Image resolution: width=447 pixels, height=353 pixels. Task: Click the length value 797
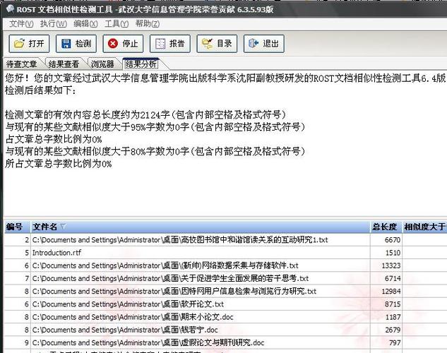coord(395,342)
